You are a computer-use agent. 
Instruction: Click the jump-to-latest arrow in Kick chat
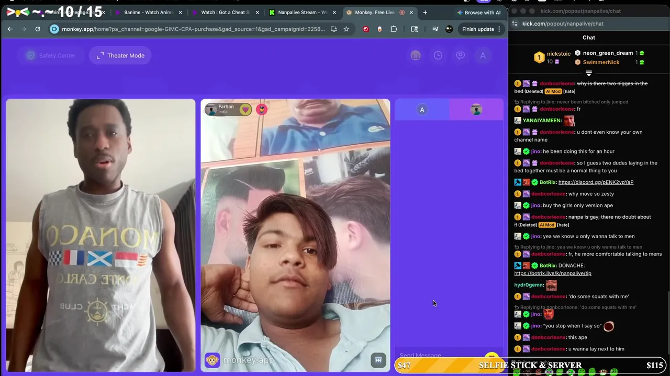pos(589,73)
